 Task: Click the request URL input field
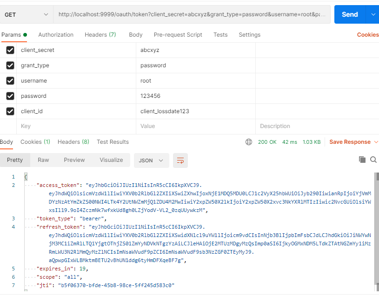pyautogui.click(x=192, y=14)
